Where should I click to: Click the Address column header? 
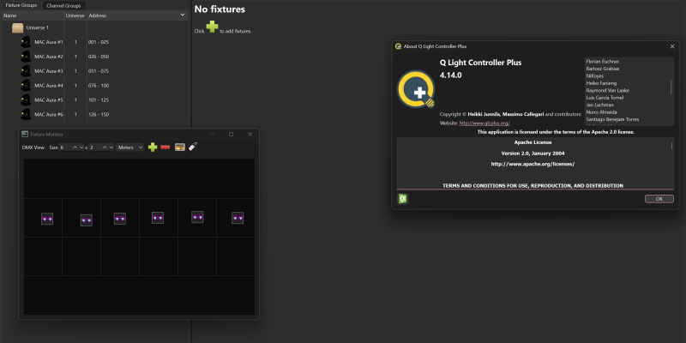click(137, 15)
